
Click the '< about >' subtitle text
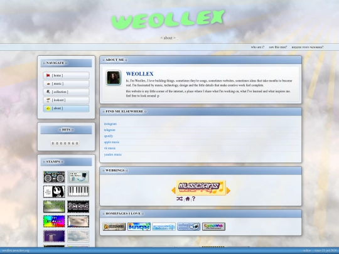168,38
